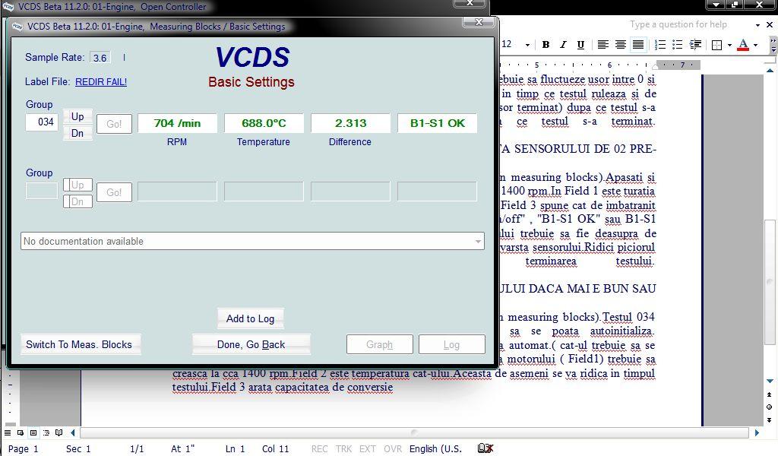The image size is (778, 456).
Task: Switch Word to Reading Layout view
Action: coord(59,432)
